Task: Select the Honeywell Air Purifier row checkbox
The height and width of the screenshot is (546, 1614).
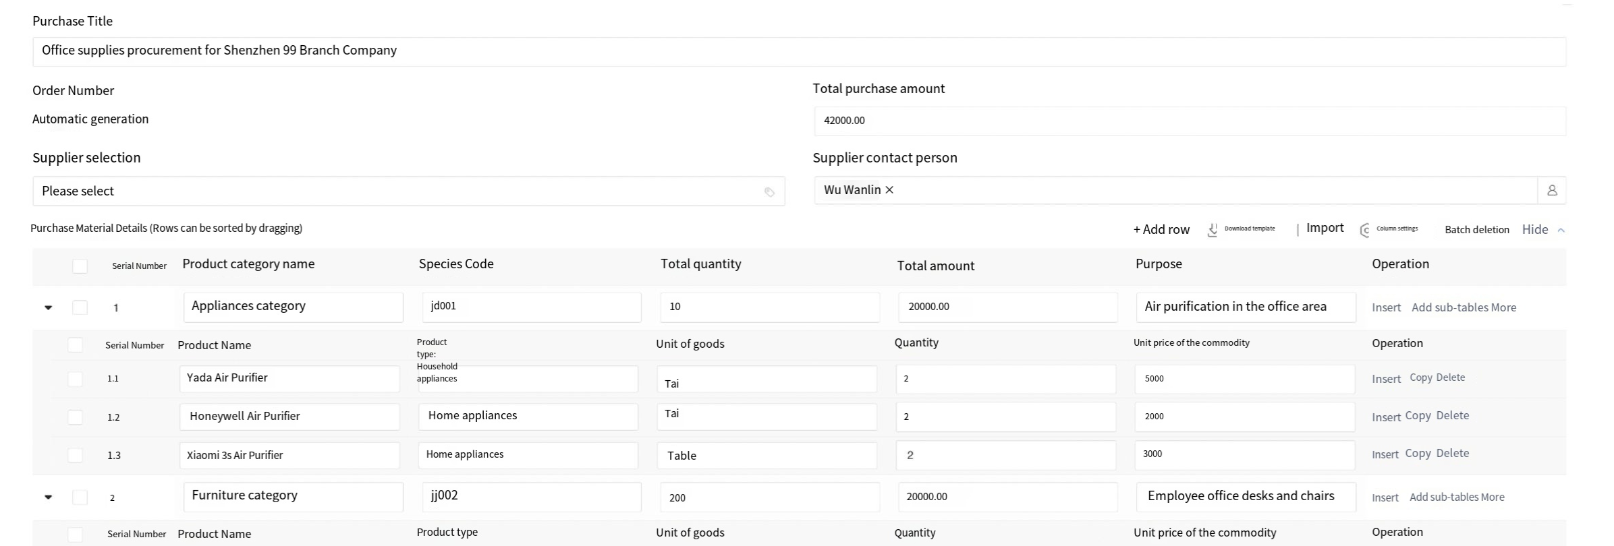Action: [x=75, y=417]
